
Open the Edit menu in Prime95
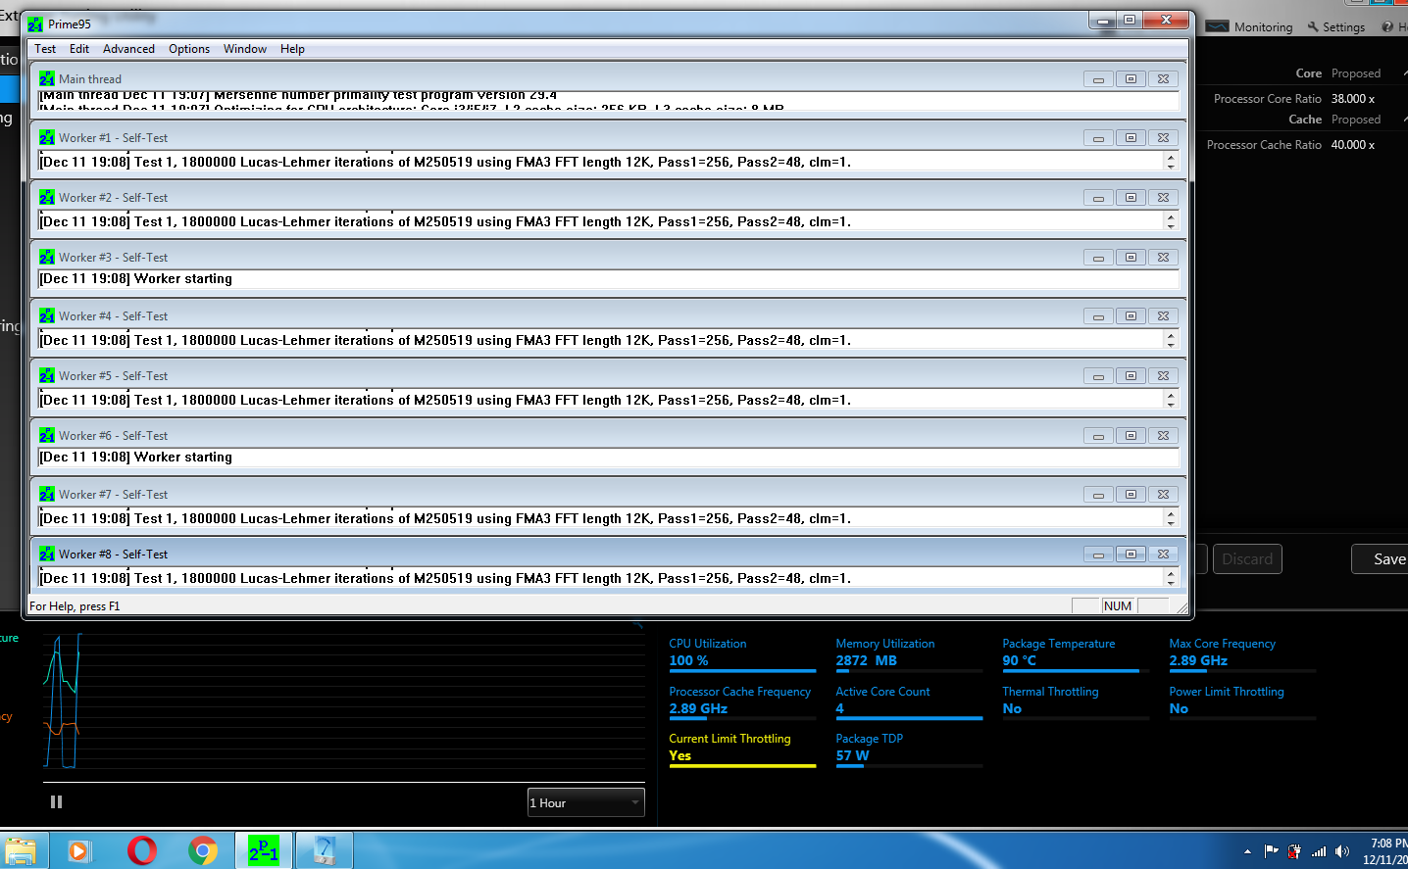click(x=79, y=49)
